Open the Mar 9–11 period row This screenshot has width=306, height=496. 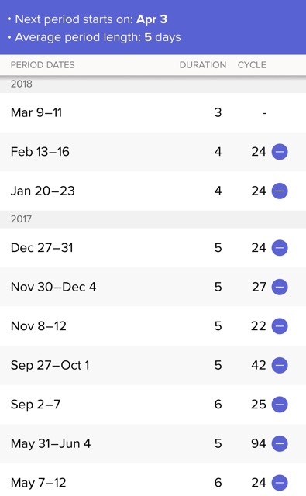click(x=153, y=112)
